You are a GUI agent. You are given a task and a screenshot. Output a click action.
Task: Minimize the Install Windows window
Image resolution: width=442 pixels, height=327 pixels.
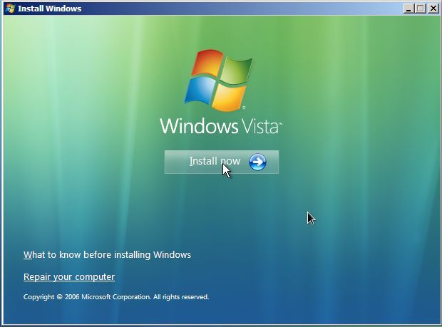click(x=408, y=9)
